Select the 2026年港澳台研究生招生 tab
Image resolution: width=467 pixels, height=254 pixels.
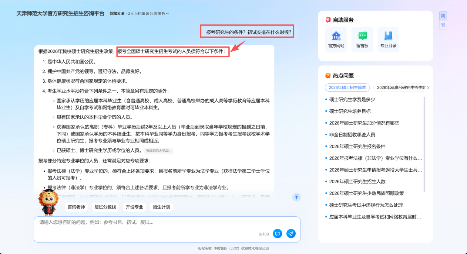tap(399, 87)
